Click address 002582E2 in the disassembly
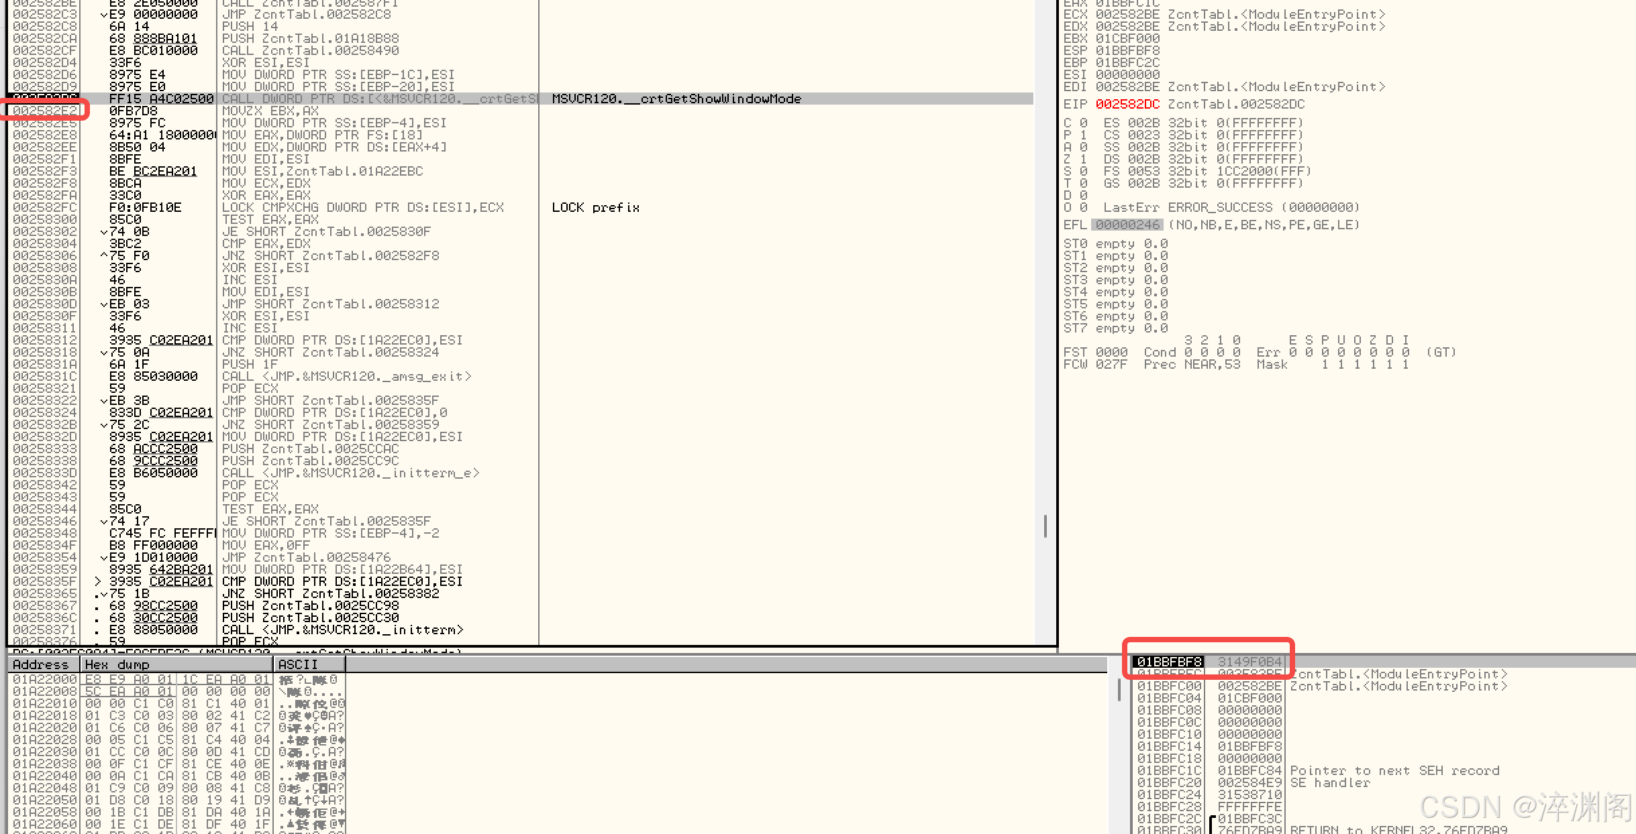Image resolution: width=1636 pixels, height=834 pixels. click(x=45, y=111)
